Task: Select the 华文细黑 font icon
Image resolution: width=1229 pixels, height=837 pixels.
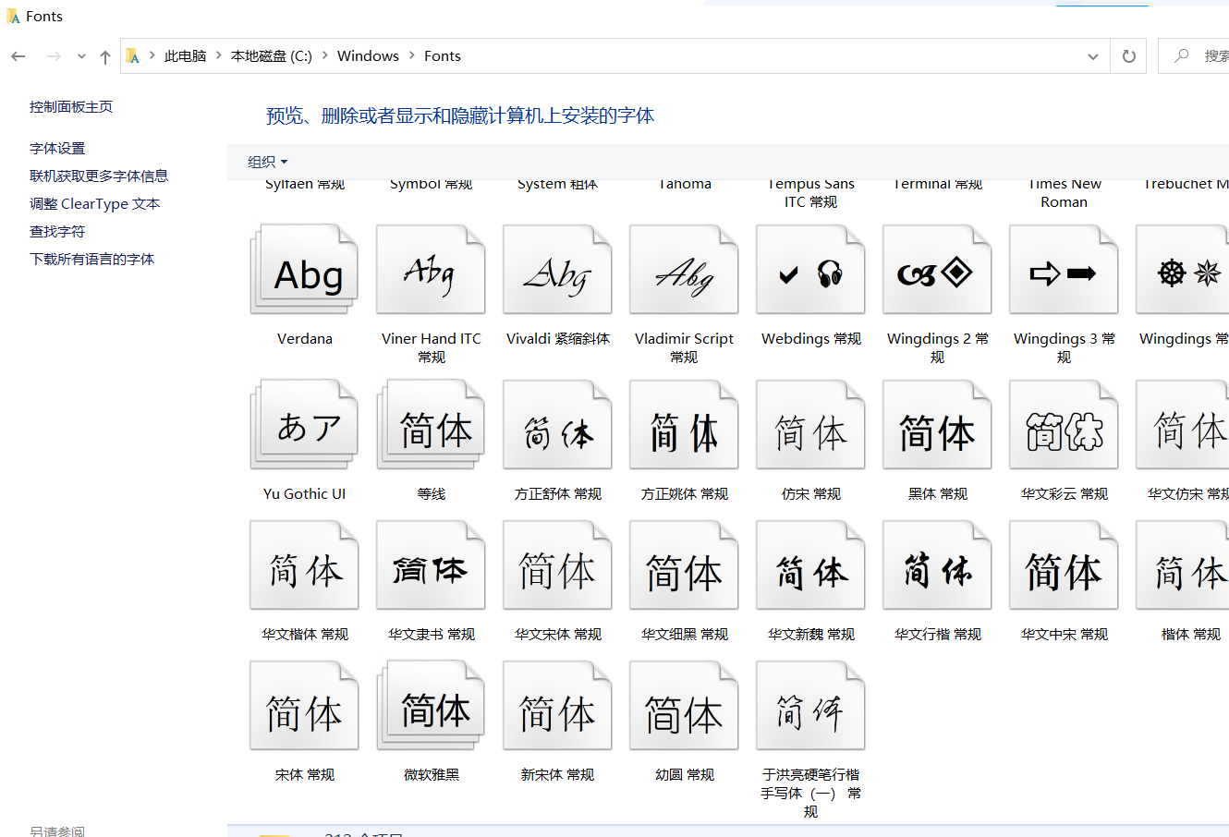Action: pyautogui.click(x=684, y=564)
